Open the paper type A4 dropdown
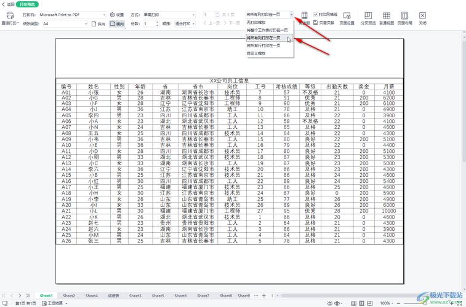Image resolution: width=466 pixels, height=307 pixels. point(65,23)
